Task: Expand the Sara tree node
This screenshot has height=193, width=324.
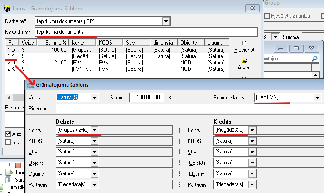Action: click(1, 180)
